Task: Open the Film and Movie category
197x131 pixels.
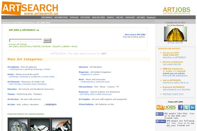Action: [85, 87]
